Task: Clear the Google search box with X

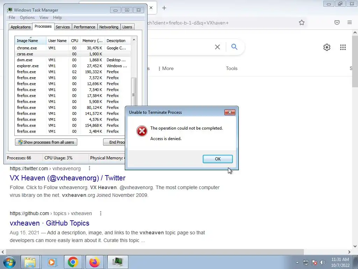Action: (x=217, y=47)
